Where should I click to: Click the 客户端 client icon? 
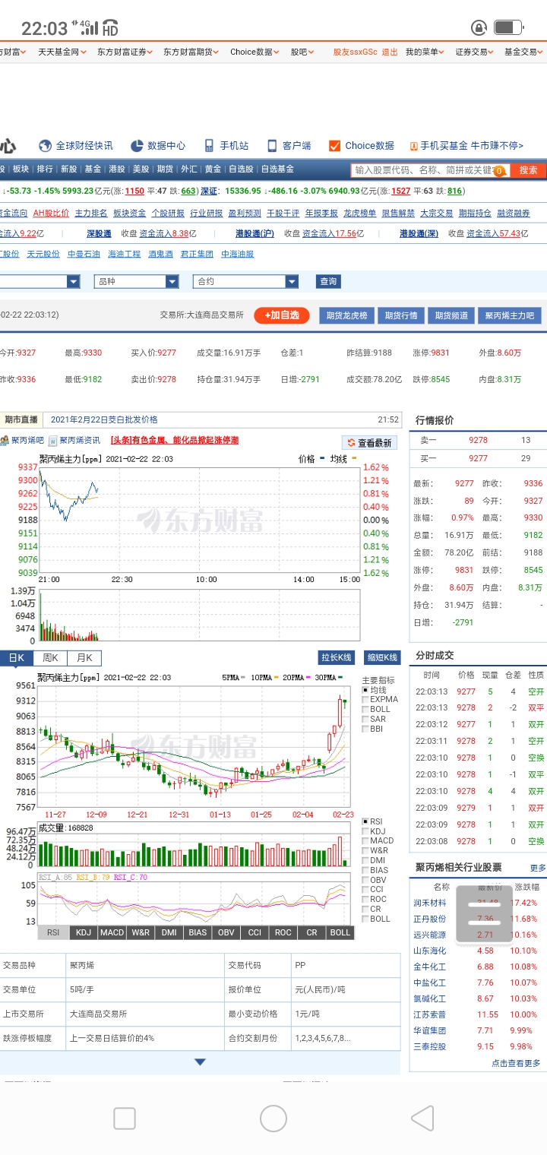[x=272, y=146]
